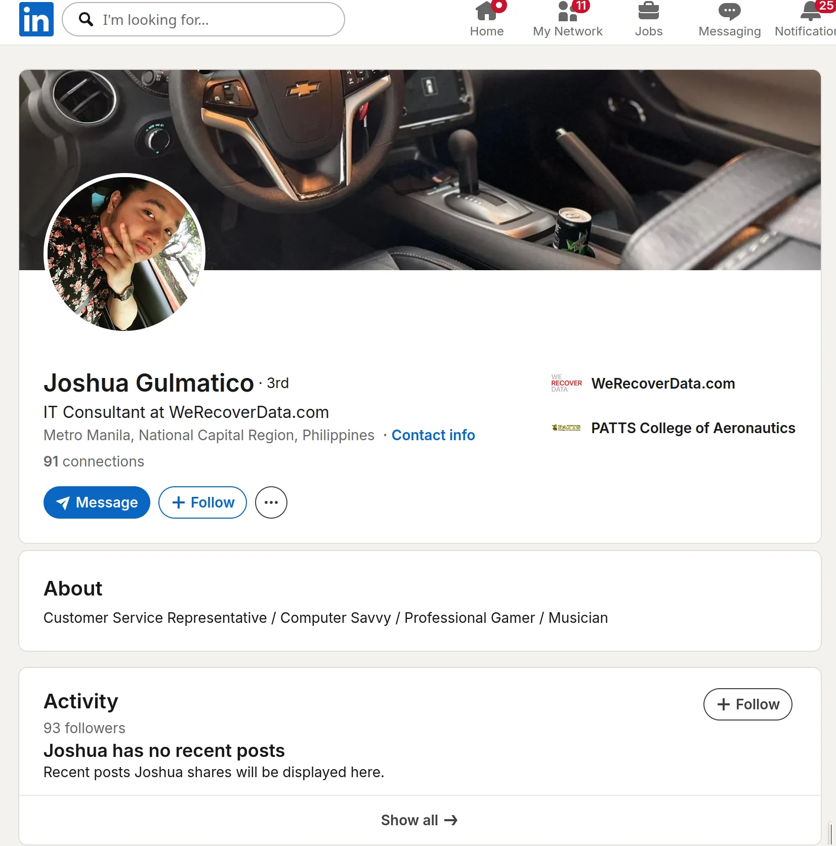This screenshot has height=846, width=836.
Task: Open the My Network nav item
Action: pyautogui.click(x=568, y=19)
